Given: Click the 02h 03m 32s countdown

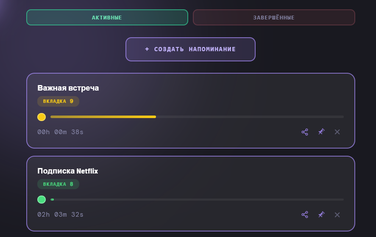Looking at the screenshot, I should point(61,215).
